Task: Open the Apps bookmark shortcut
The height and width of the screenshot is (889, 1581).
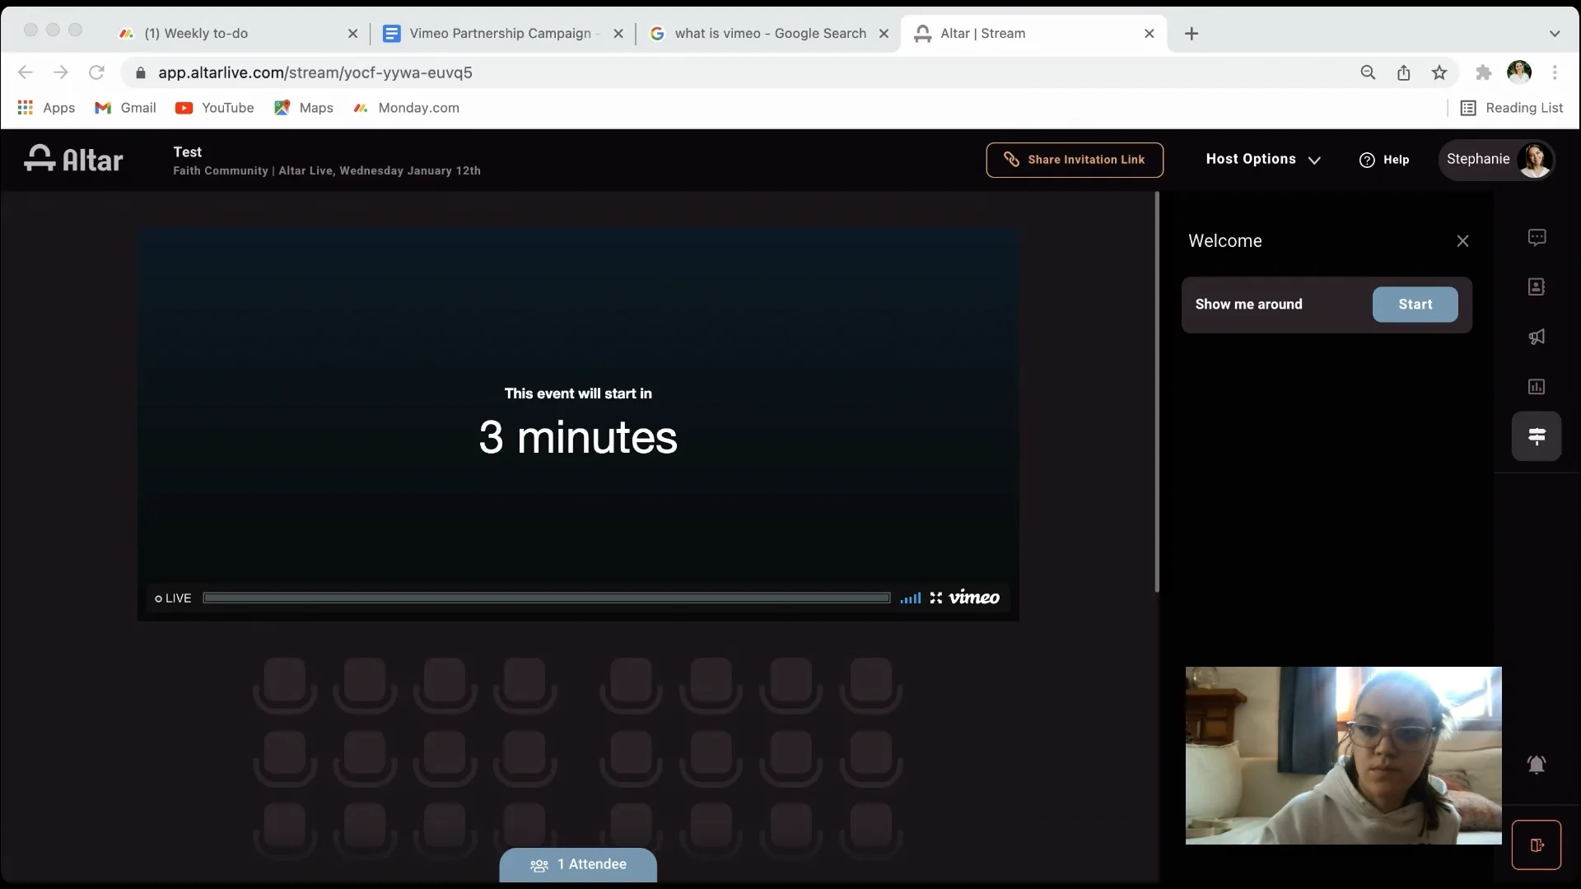Action: [46, 108]
